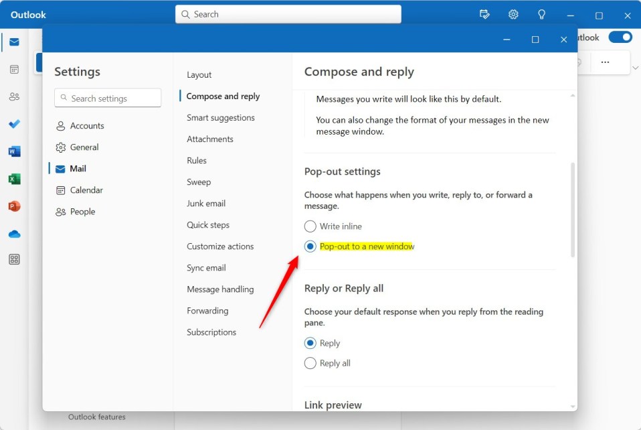Open PowerPoint from the sidebar
Image resolution: width=641 pixels, height=430 pixels.
coord(14,206)
